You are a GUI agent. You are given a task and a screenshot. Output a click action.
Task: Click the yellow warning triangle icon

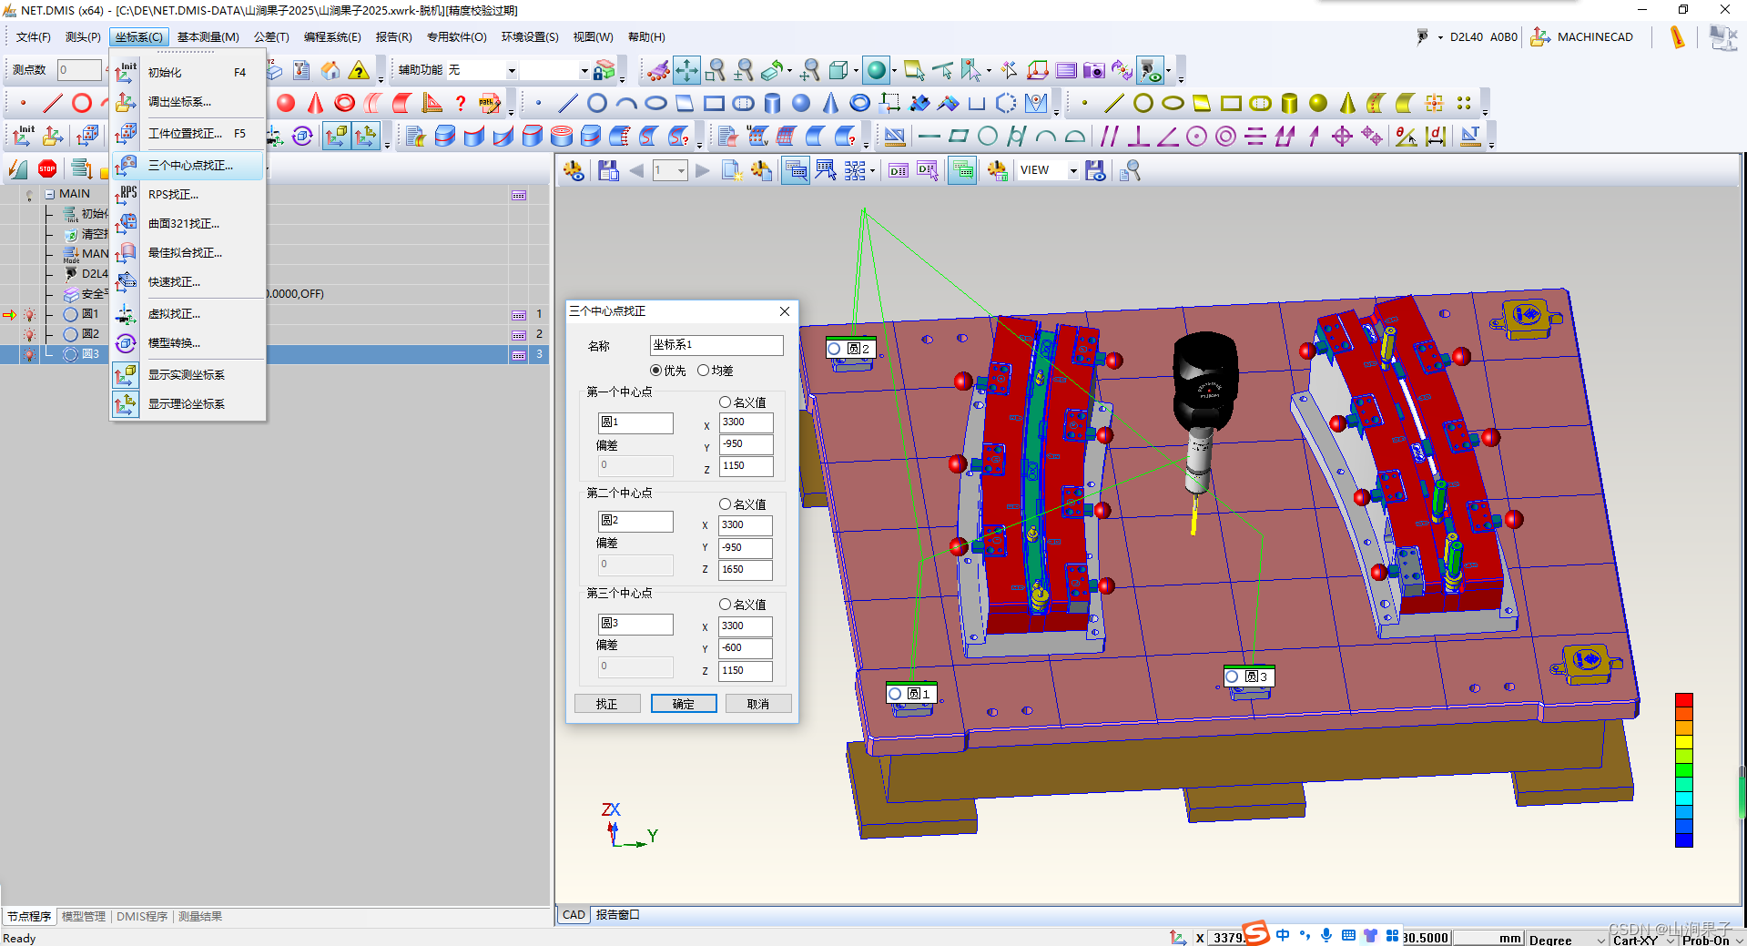click(360, 70)
